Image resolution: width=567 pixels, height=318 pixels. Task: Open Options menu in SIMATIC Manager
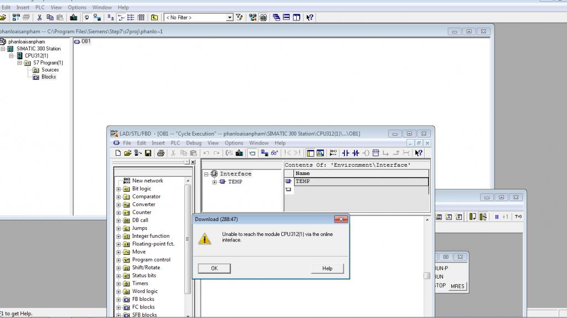point(77,7)
